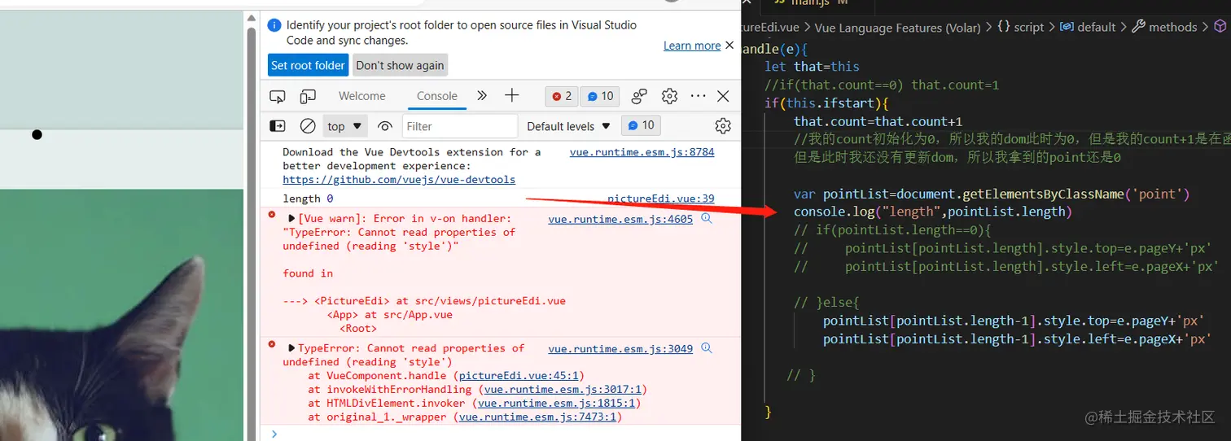1231x441 pixels.
Task: Click the page's vertical scrollbar
Action: pos(252,228)
